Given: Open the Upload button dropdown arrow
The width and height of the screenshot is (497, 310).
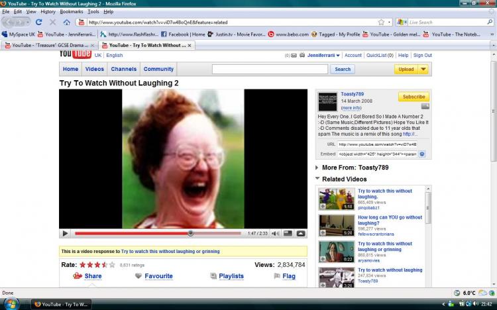Looking at the screenshot, I should (423, 69).
